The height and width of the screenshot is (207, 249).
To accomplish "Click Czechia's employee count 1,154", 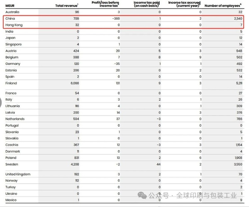I will click(239, 145).
